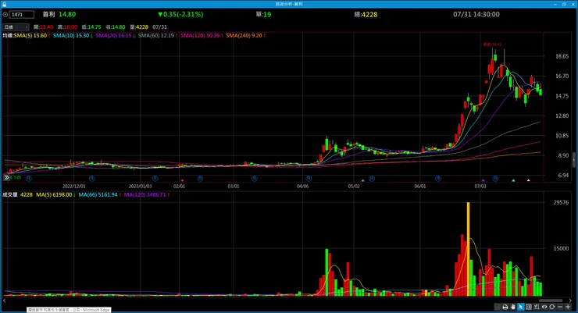Screen dimensions: 578x313
Task: Click the magenta triangle marker near 02/01
Action: [x=182, y=180]
